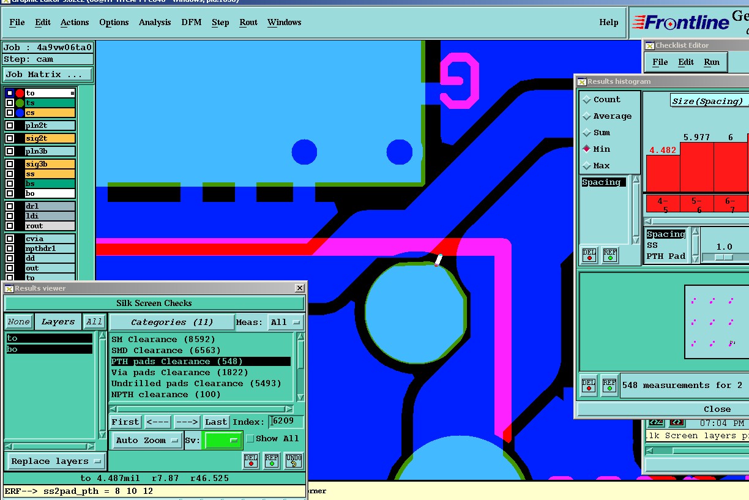Click the 5-6 red histogram bar
Viewport: 749px width, 500px height.
697,167
